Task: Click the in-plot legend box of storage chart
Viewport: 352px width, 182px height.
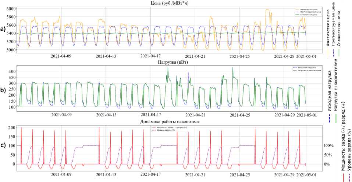Action: 170,129
